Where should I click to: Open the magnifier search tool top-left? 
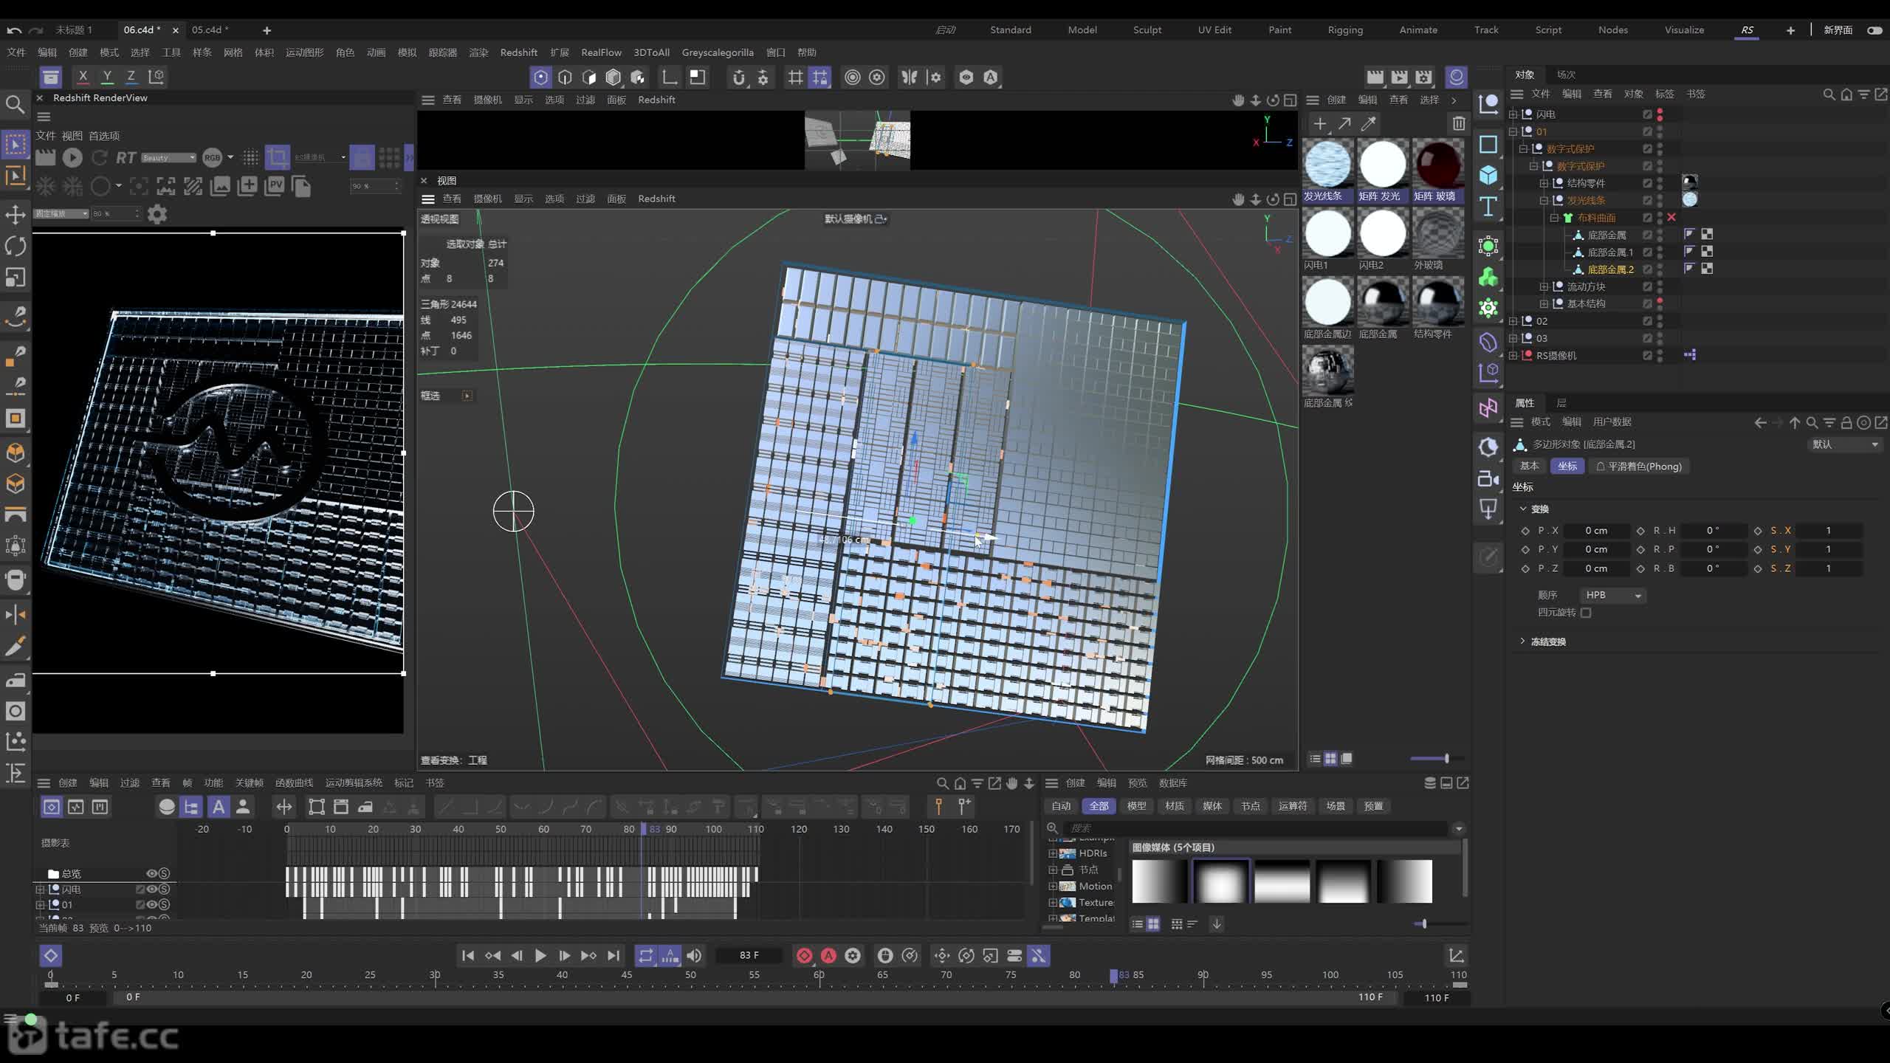pyautogui.click(x=16, y=105)
